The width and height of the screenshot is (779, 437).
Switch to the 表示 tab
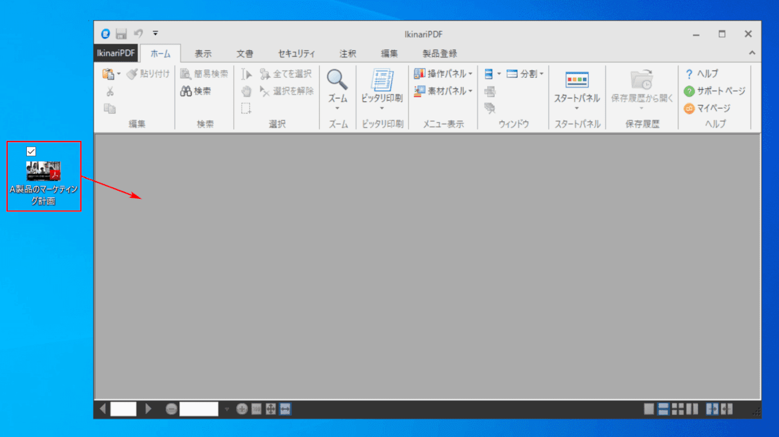[x=203, y=54]
